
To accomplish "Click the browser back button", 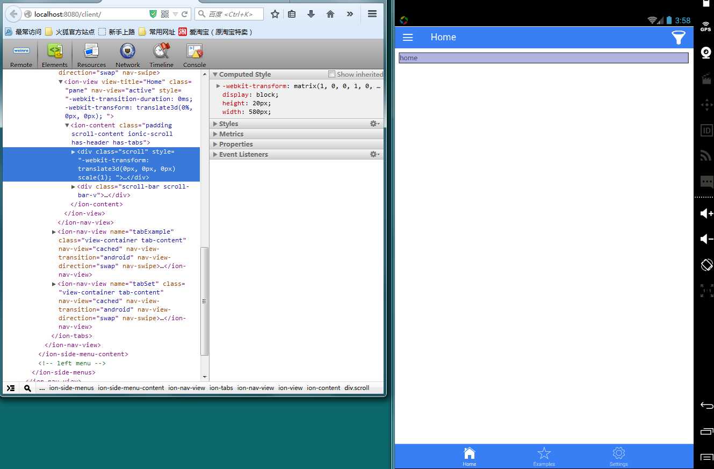I will pyautogui.click(x=13, y=14).
